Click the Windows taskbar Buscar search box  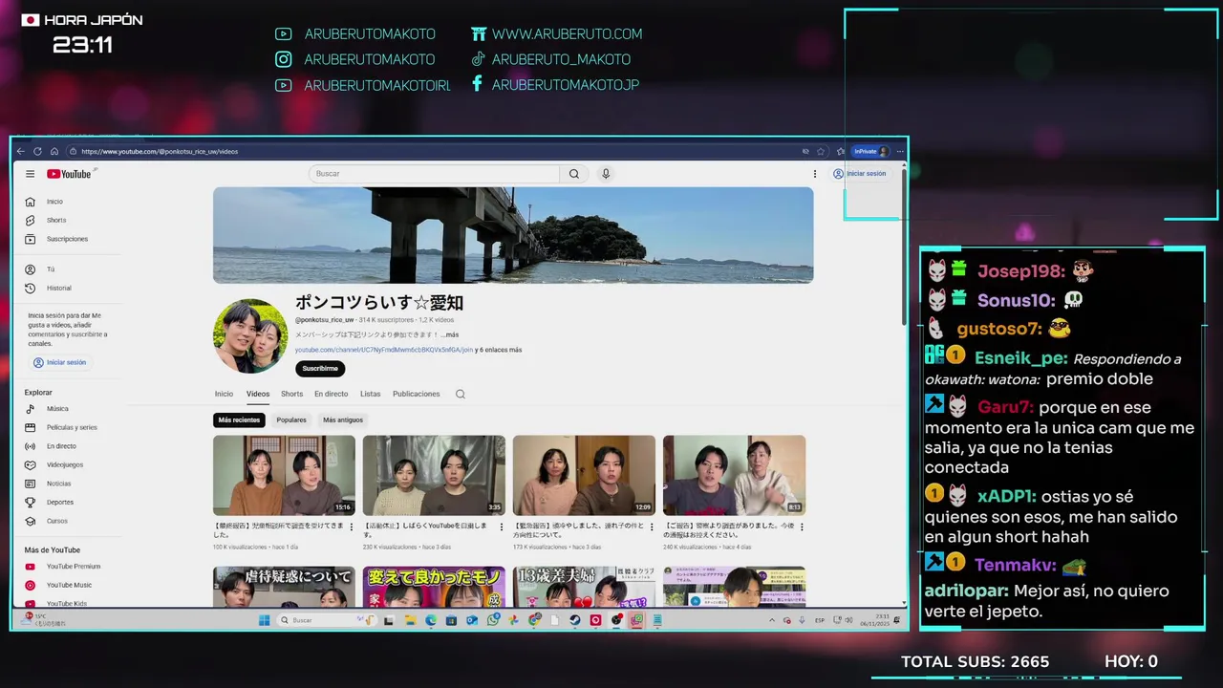tap(325, 620)
